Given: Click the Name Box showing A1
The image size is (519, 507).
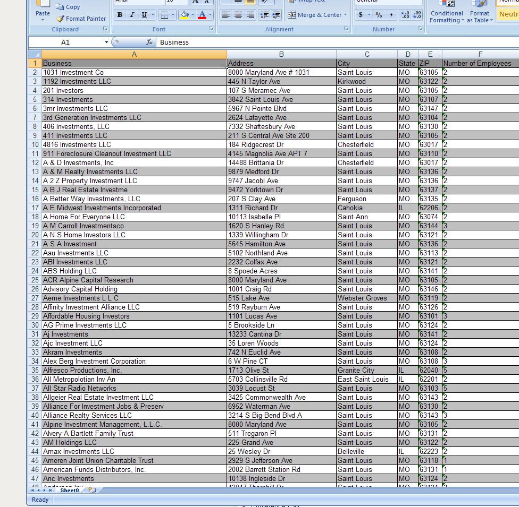Looking at the screenshot, I should click(65, 42).
